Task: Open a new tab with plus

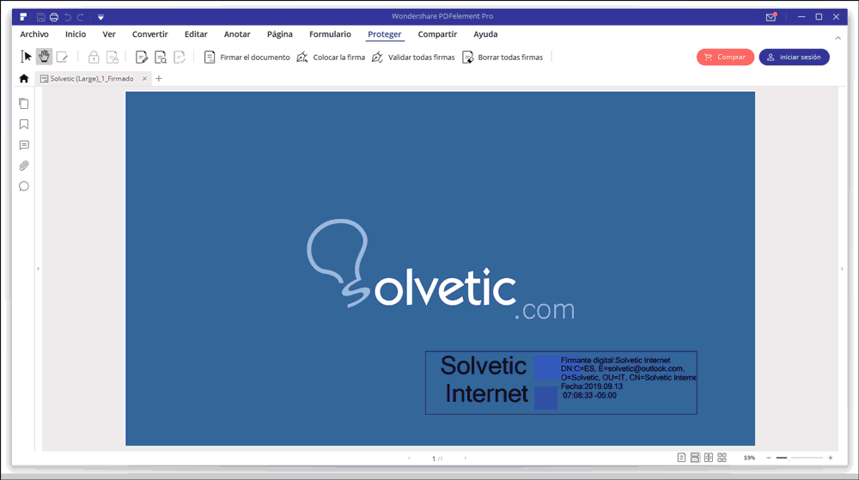Action: click(x=159, y=79)
